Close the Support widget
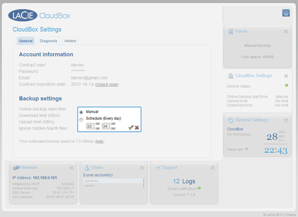 (213, 168)
